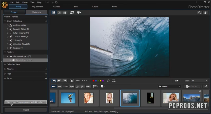Open the Create module

pos(95,7)
